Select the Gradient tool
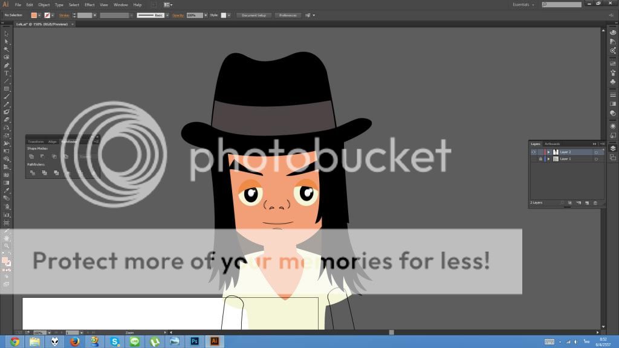 point(6,183)
